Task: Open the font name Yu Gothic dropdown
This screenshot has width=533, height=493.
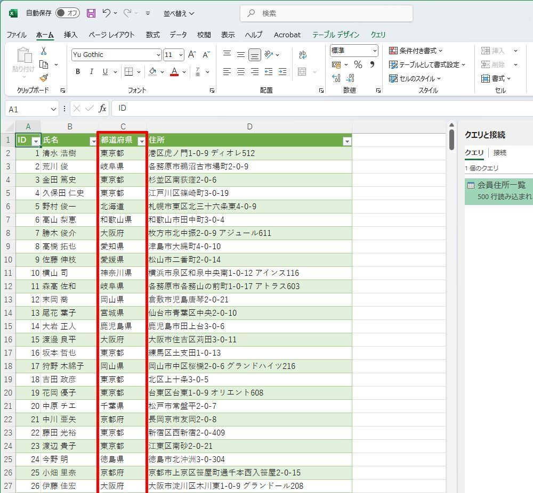Action: tap(158, 55)
